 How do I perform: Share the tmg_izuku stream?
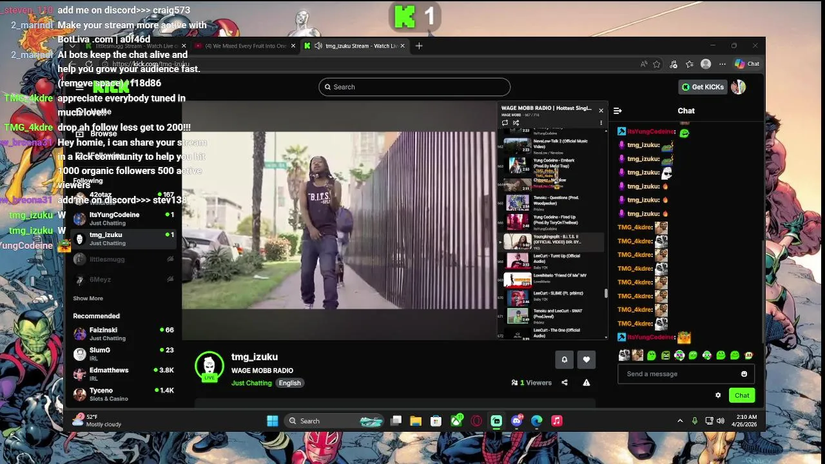[x=565, y=383]
